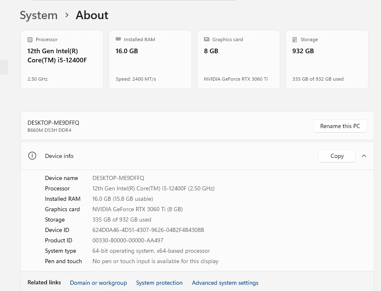The height and width of the screenshot is (291, 381).
Task: Open the Graphics card summary card
Action: pyautogui.click(x=238, y=59)
